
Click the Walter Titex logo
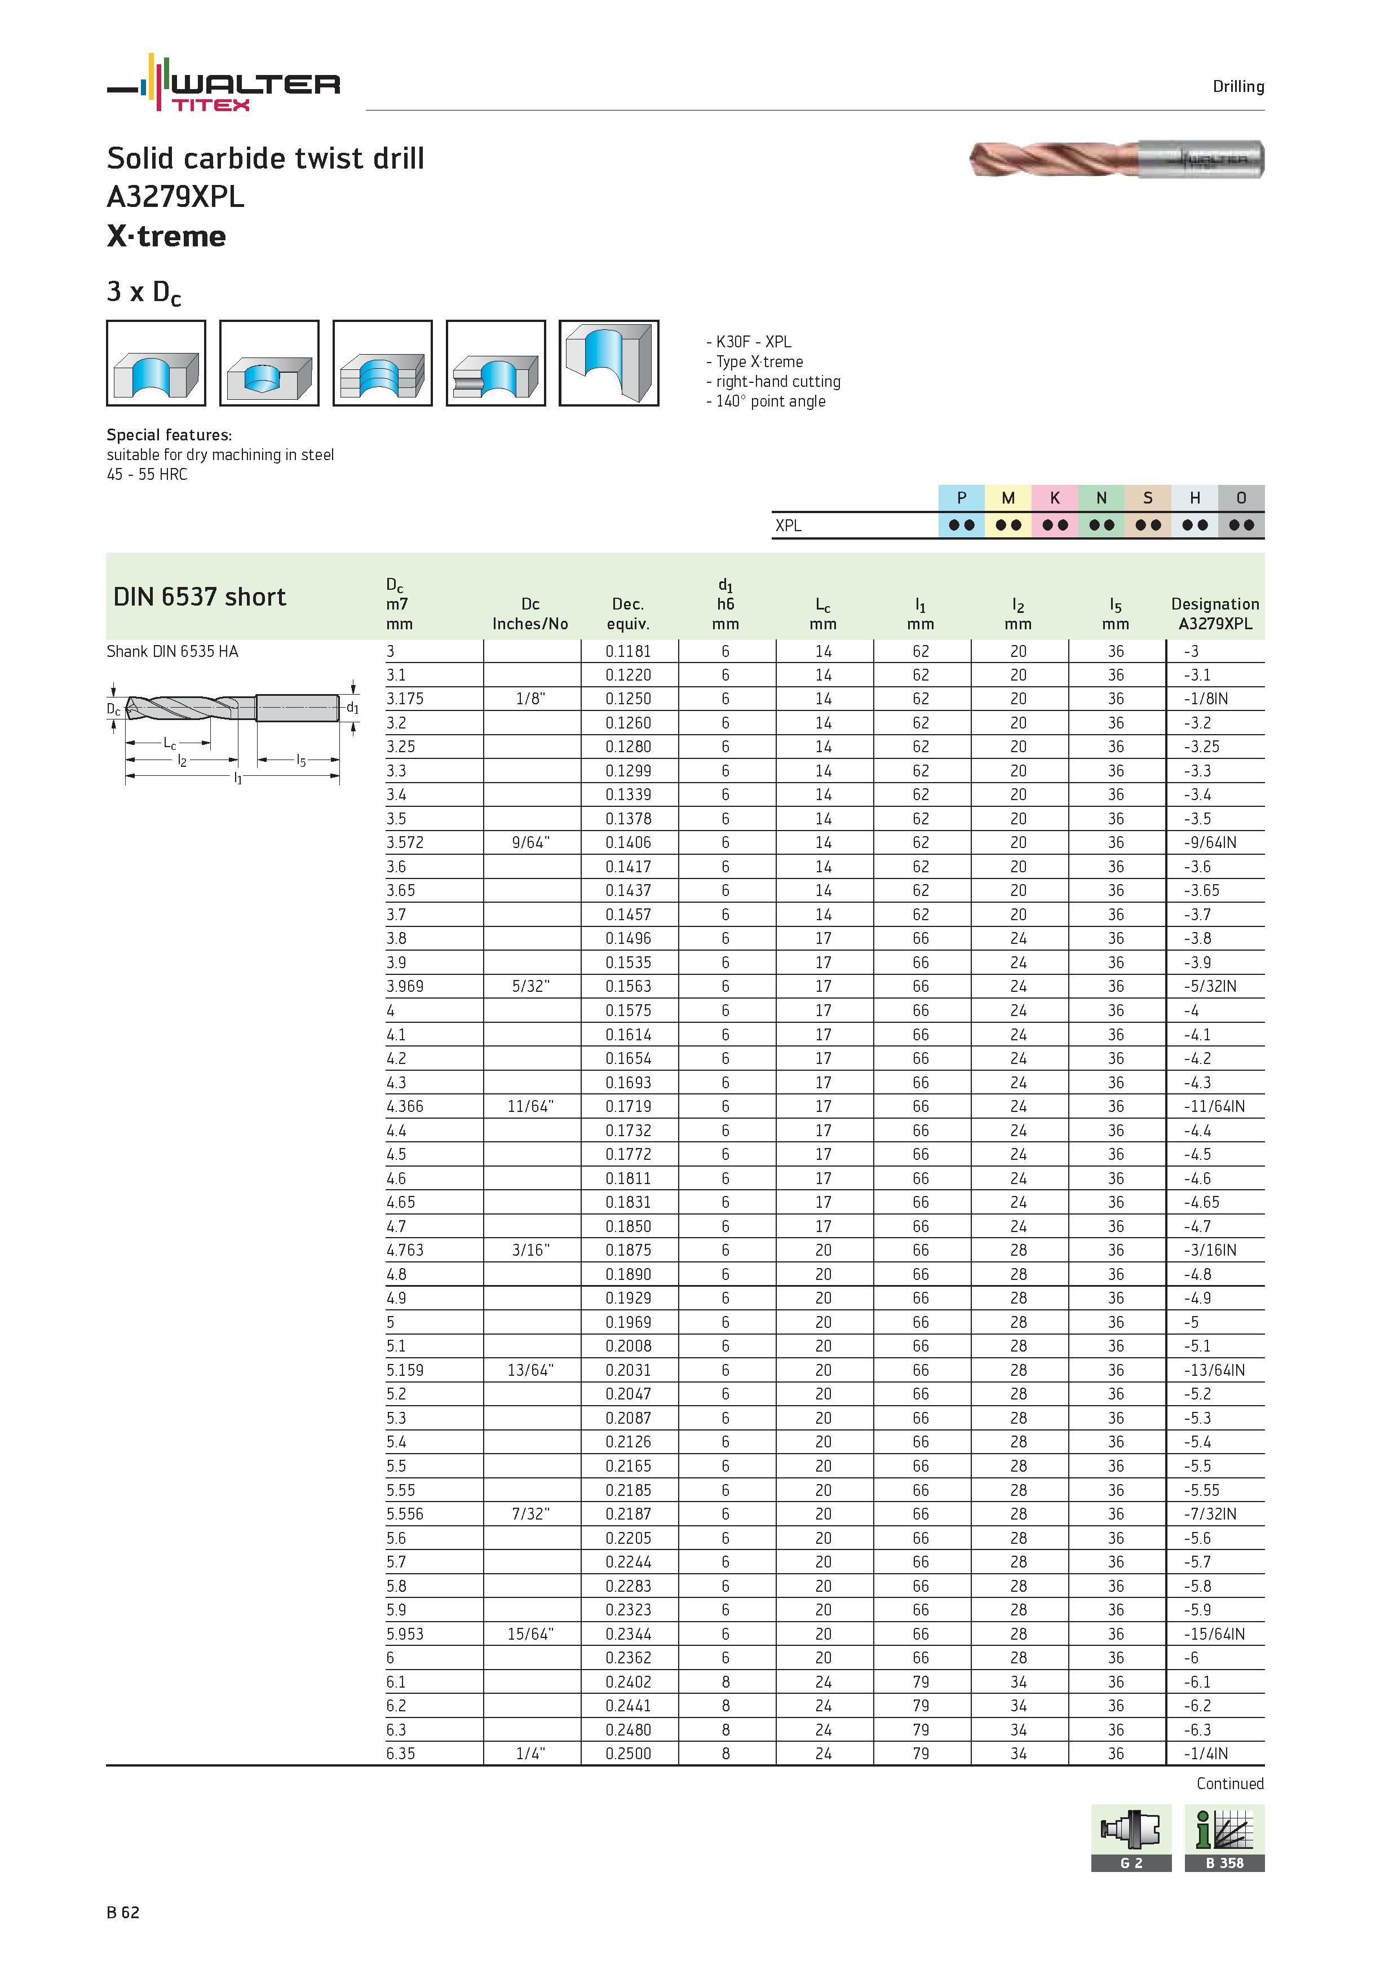point(224,83)
